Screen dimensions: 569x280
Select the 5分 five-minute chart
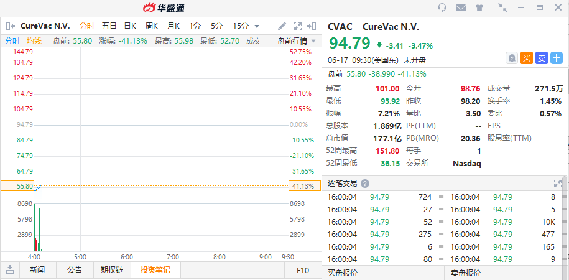pos(216,26)
